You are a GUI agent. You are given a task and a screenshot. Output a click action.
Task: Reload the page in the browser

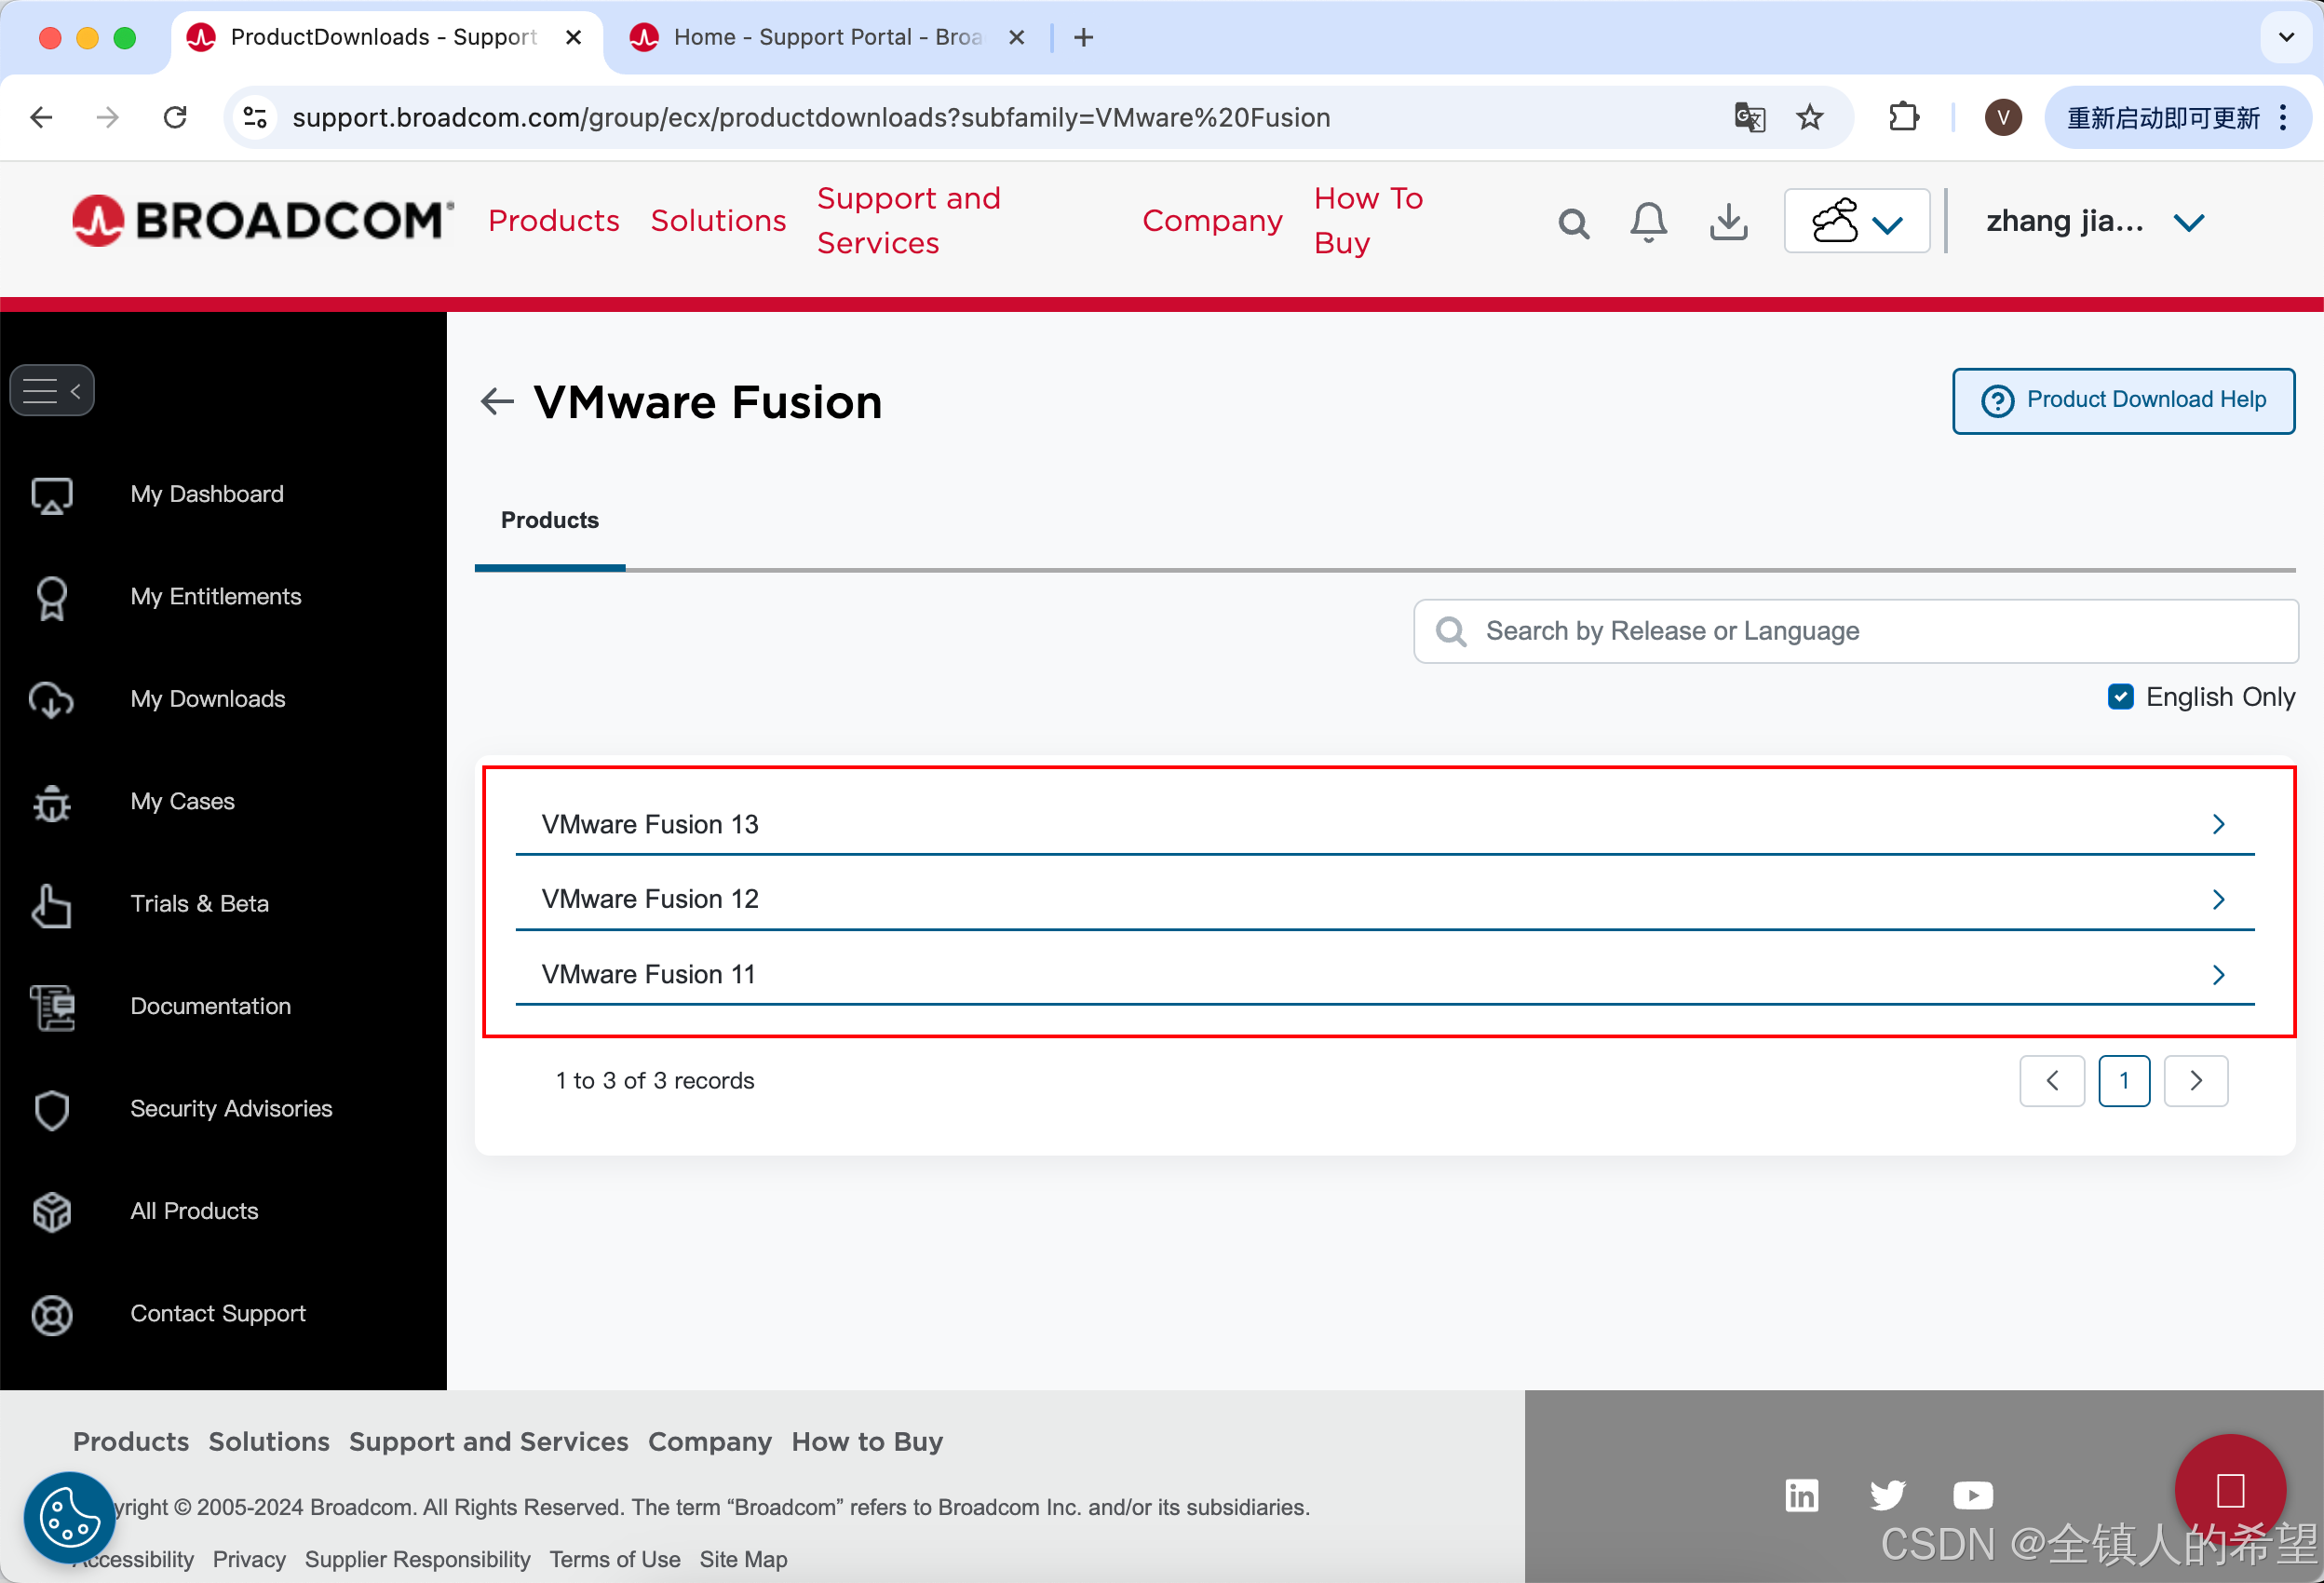175,117
